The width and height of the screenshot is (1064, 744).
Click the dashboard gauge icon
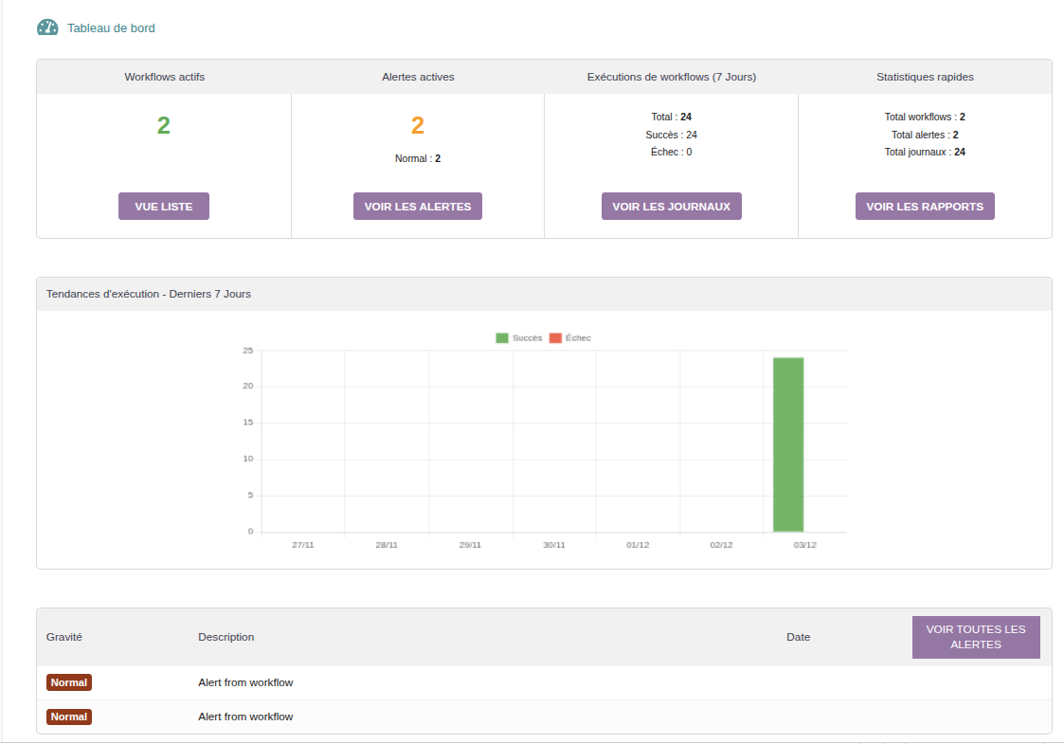47,27
